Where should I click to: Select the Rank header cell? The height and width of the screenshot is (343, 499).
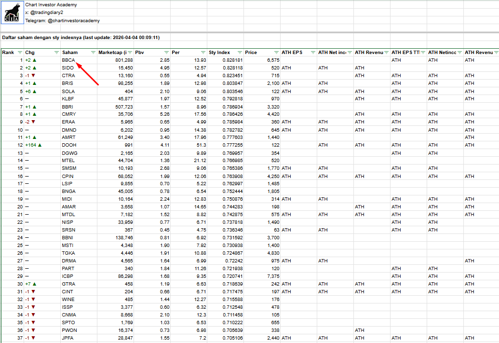pyautogui.click(x=13, y=53)
